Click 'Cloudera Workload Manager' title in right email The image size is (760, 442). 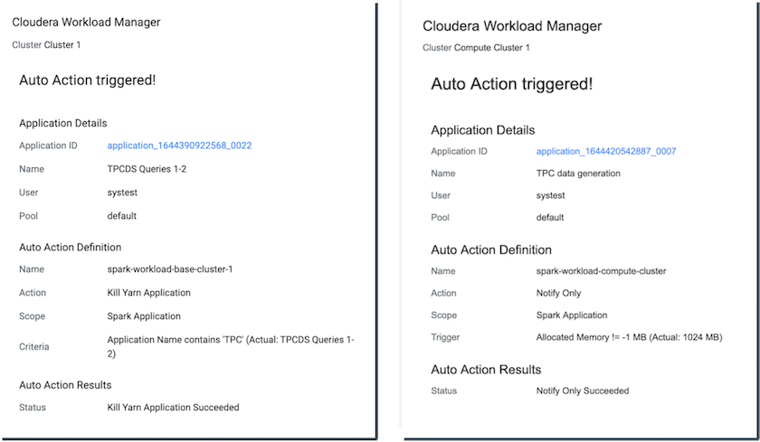(x=512, y=26)
